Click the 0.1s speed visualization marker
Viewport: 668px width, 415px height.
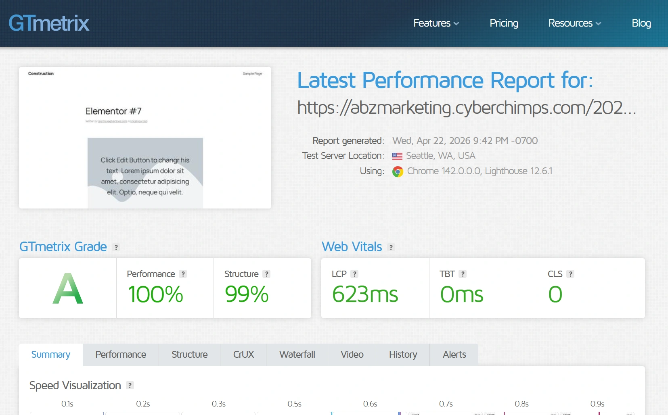67,404
